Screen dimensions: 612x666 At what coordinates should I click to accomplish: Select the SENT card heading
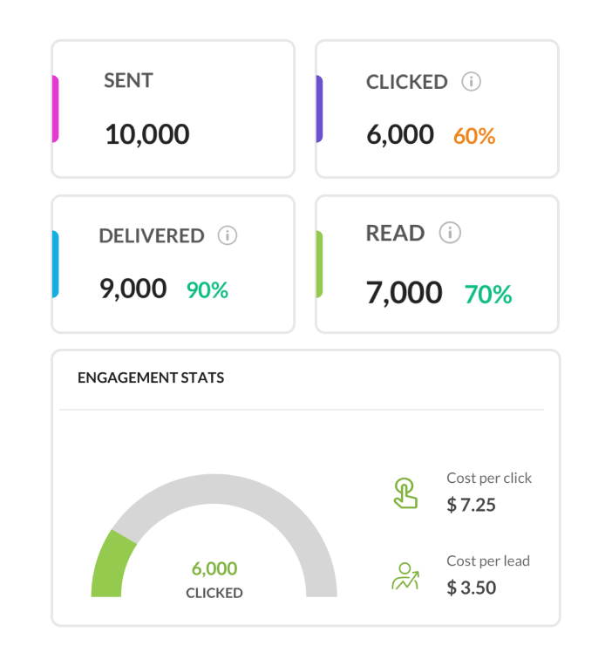[x=128, y=81]
